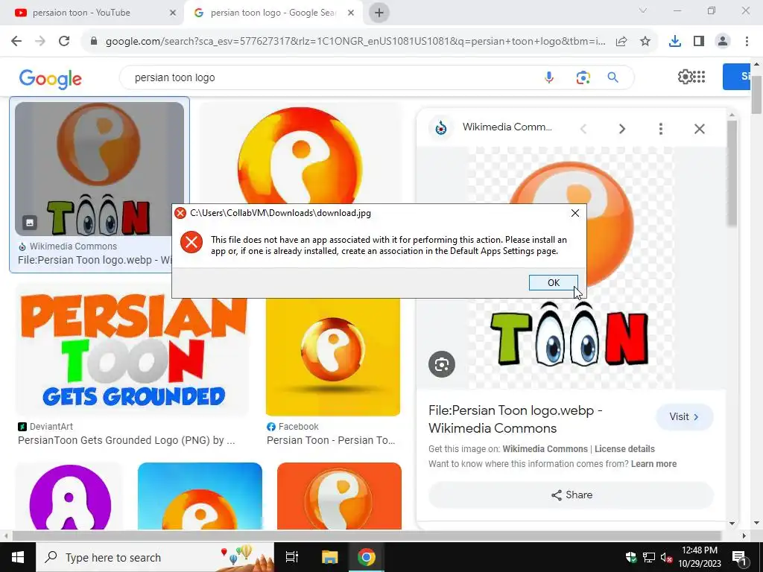The height and width of the screenshot is (572, 763).
Task: Click the Google logo
Action: point(50,78)
